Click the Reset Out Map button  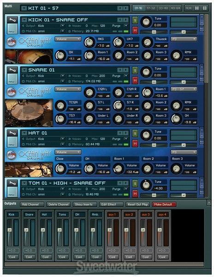click(138, 205)
